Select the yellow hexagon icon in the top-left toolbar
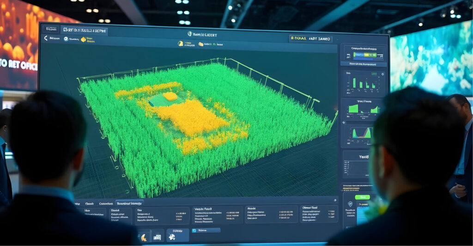The height and width of the screenshot is (246, 473). [x=84, y=40]
